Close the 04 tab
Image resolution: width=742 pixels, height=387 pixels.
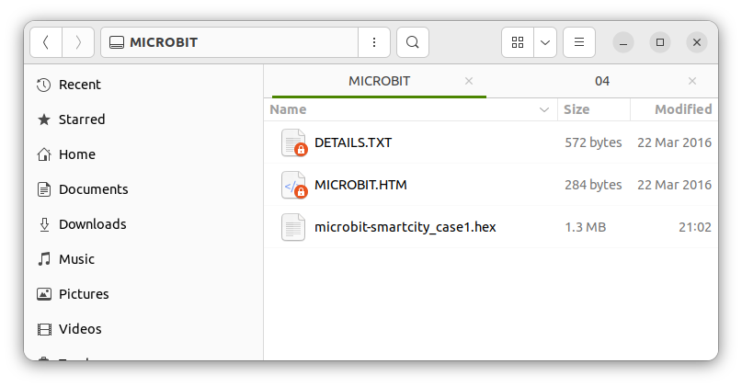coord(691,82)
